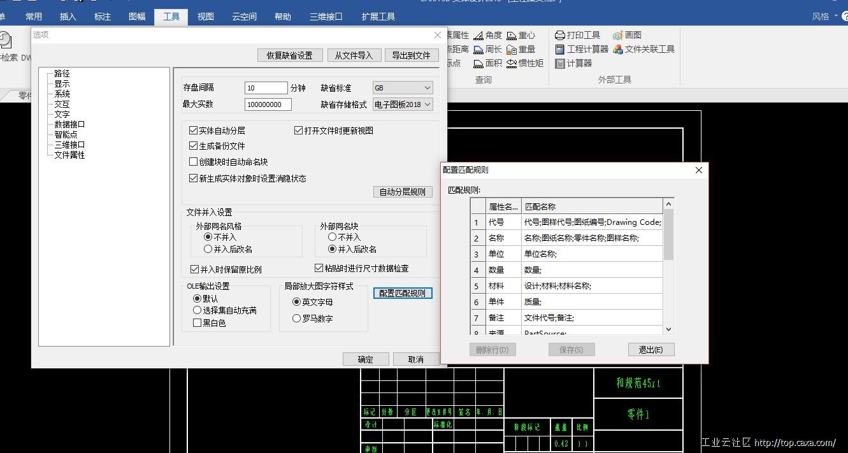Select 并入后改名 under 外部同名块
Viewport: 848px width, 453px height.
coord(332,249)
